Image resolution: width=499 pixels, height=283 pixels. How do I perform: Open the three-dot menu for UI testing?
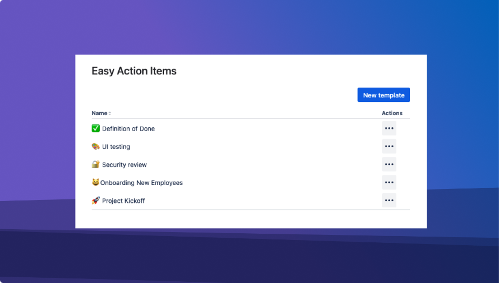(x=389, y=147)
